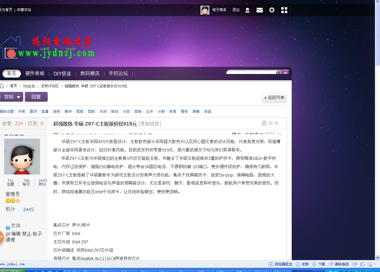This screenshot has height=272, width=380.
Task: Click the 关闭 moderation link
Action: click(x=103, y=111)
